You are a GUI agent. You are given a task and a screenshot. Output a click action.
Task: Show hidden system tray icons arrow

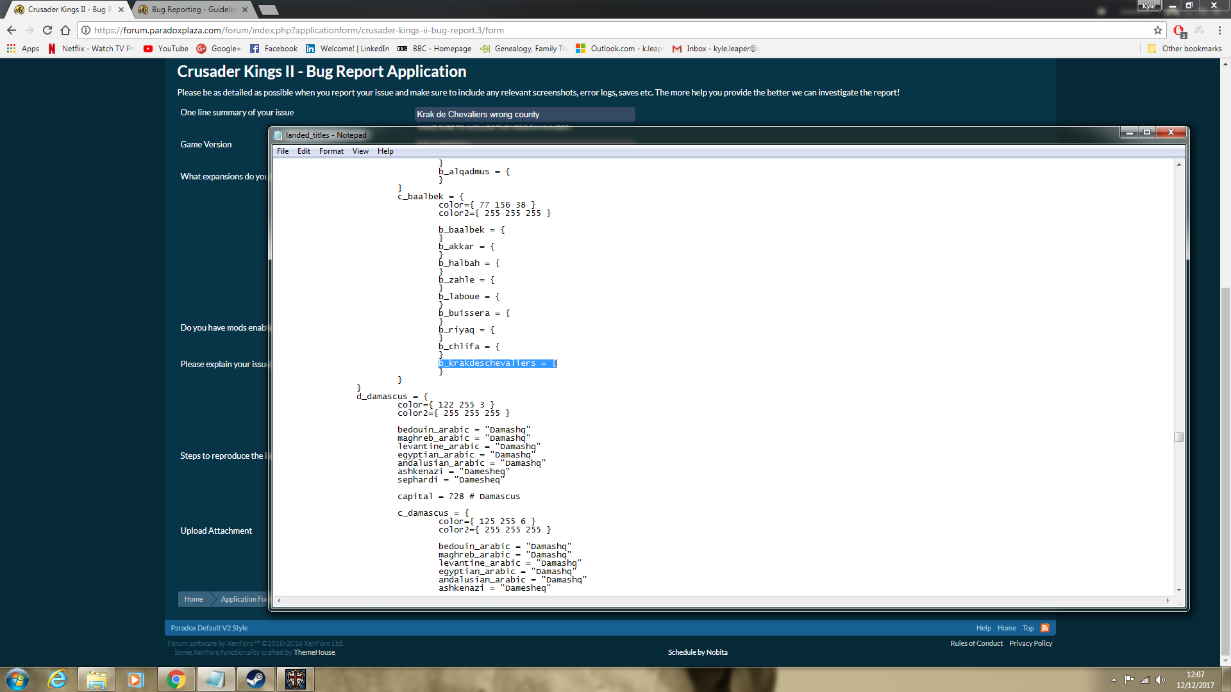coord(1114,680)
